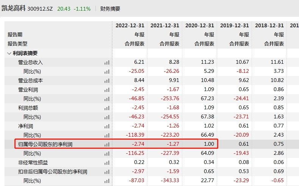This screenshot has height=186, width=299.
Task: Click revenue value 8.28 for 2021
Action: tap(174, 62)
